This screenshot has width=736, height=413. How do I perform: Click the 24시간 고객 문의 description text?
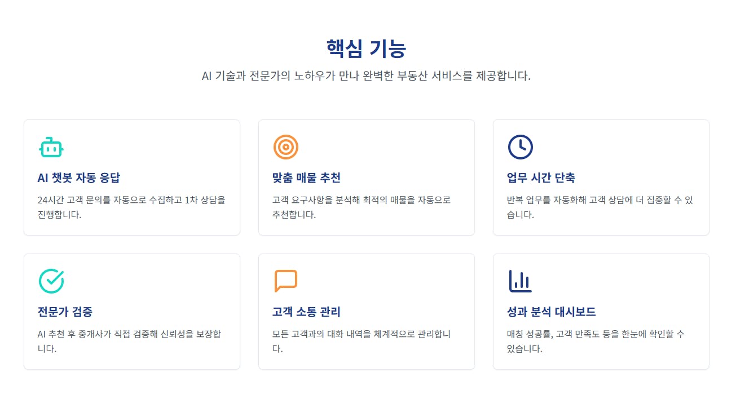pos(131,207)
